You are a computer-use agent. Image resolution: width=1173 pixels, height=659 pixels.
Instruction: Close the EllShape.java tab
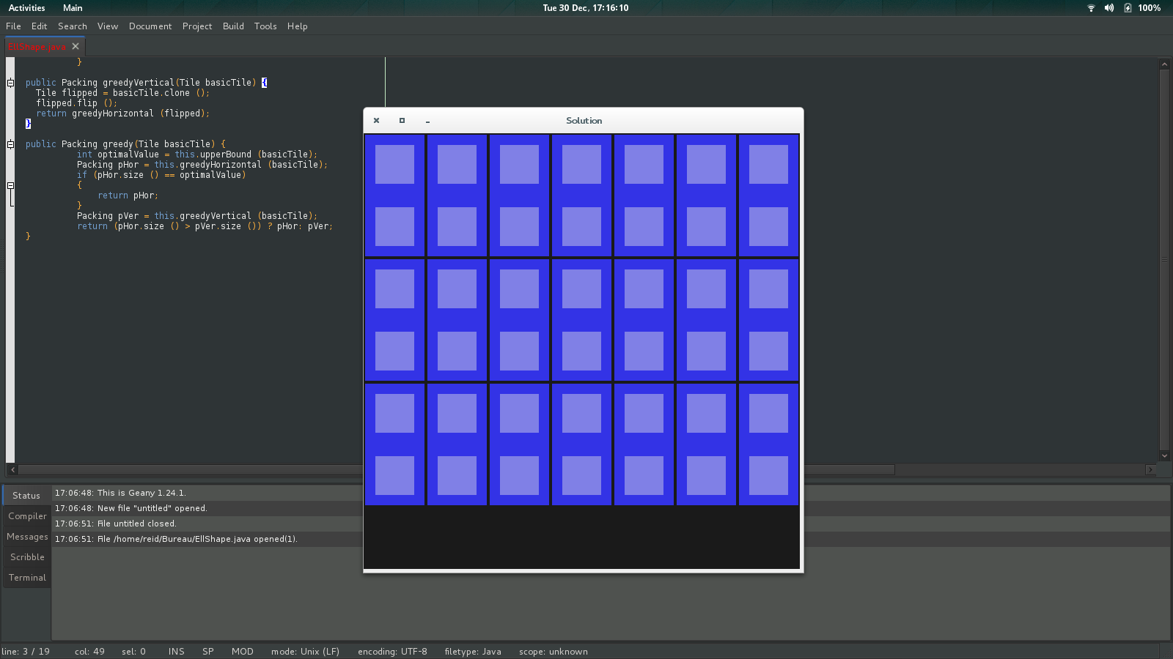(76, 46)
